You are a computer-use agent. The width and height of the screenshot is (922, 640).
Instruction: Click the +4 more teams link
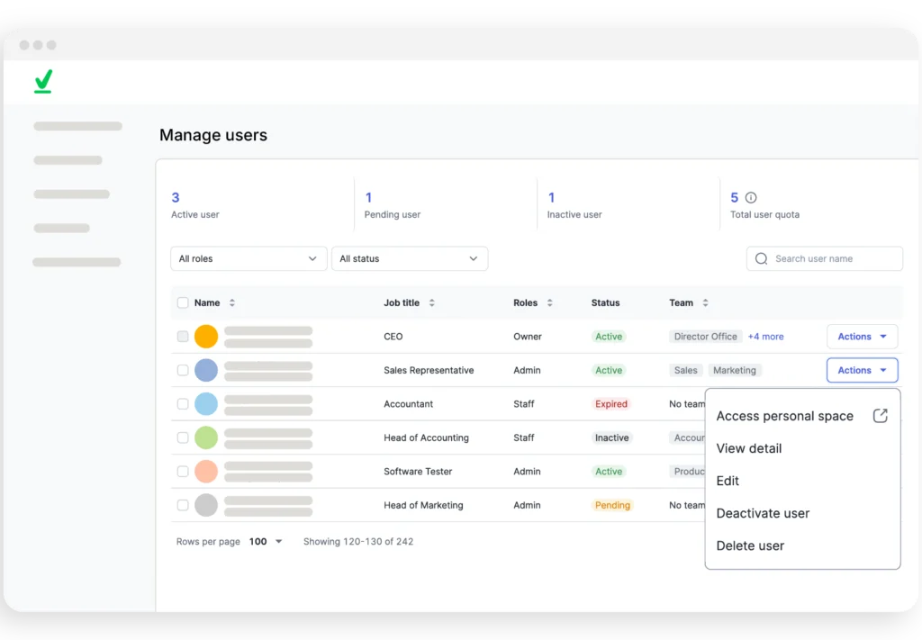pyautogui.click(x=765, y=337)
